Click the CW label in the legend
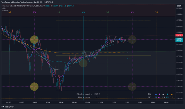The height and width of the screenshot is (109, 185). point(149,94)
